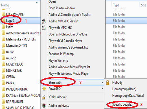Click the NISN CETAK folder icon

pos(3,70)
